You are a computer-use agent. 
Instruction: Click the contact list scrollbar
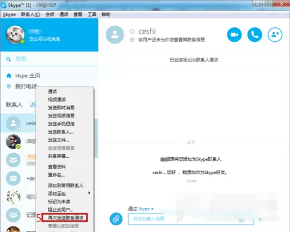tap(96, 138)
